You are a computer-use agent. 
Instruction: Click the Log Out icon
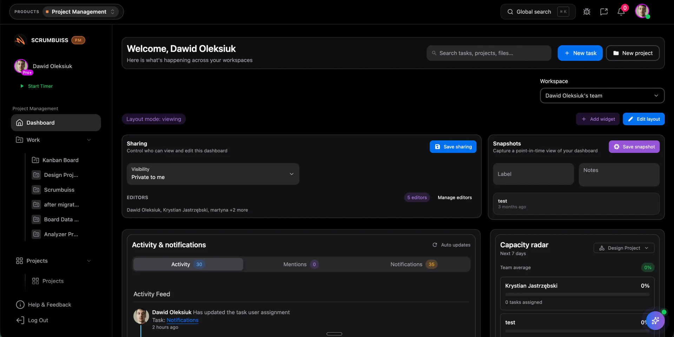pos(20,320)
